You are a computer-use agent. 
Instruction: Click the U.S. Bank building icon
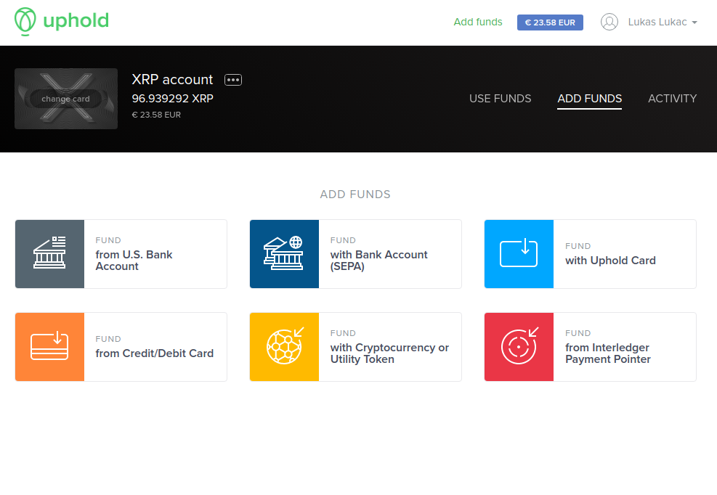click(x=49, y=254)
